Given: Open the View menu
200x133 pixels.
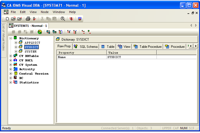Looking at the screenshot, I should pos(33,12).
